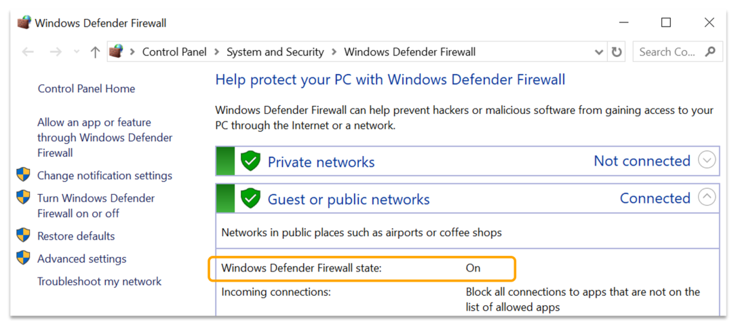
Task: Click the green shield beside Private networks
Action: [x=250, y=161]
